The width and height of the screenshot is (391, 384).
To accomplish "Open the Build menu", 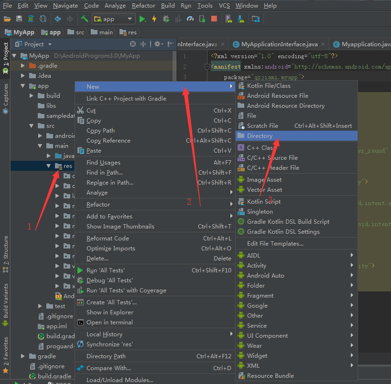I will tap(168, 5).
